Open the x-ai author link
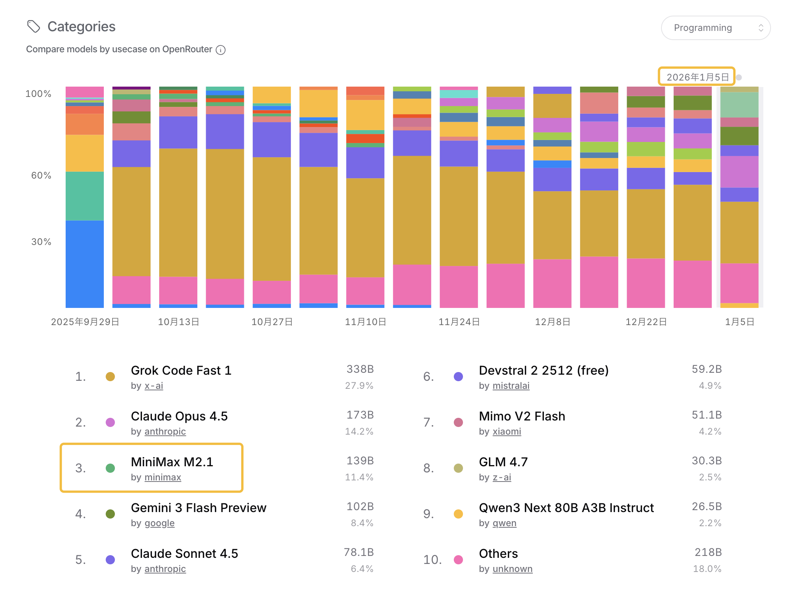The width and height of the screenshot is (787, 596). 154,386
